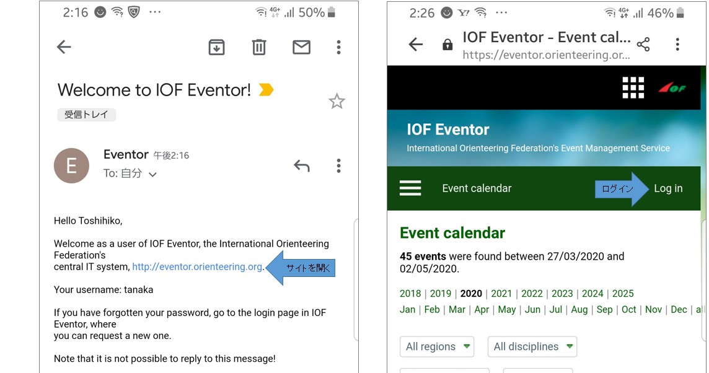Open the hamburger navigation menu on IOF Eventor
Screen dimensions: 709x373
[x=410, y=188]
